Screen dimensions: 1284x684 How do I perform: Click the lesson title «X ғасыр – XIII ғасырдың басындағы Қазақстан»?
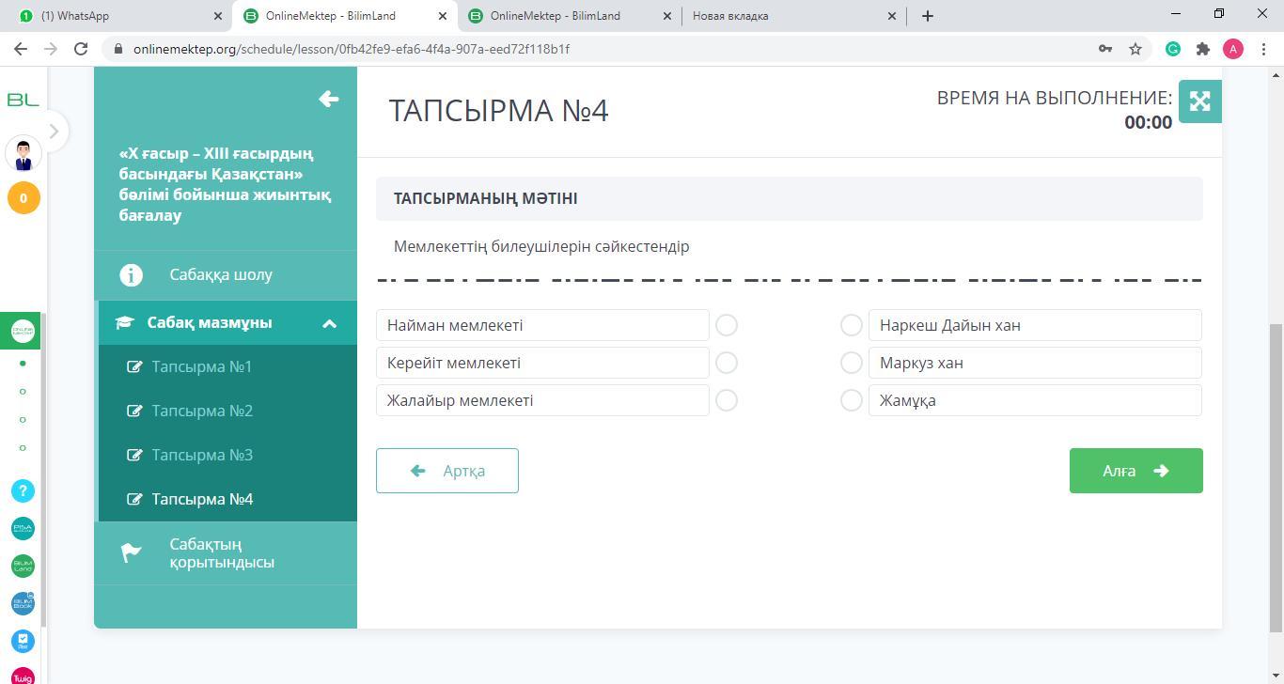[225, 184]
